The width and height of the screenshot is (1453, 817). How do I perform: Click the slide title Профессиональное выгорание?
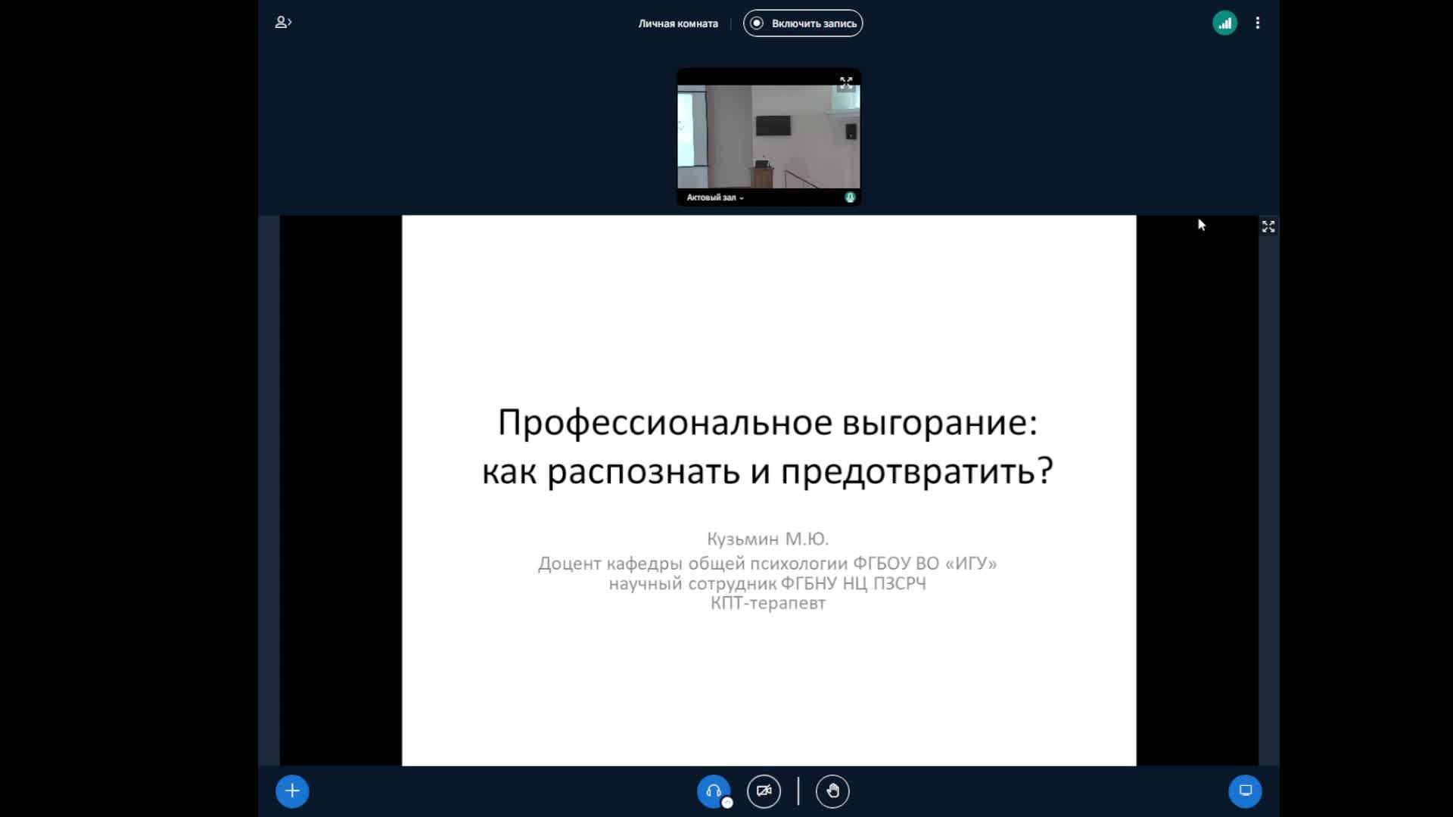(x=767, y=422)
